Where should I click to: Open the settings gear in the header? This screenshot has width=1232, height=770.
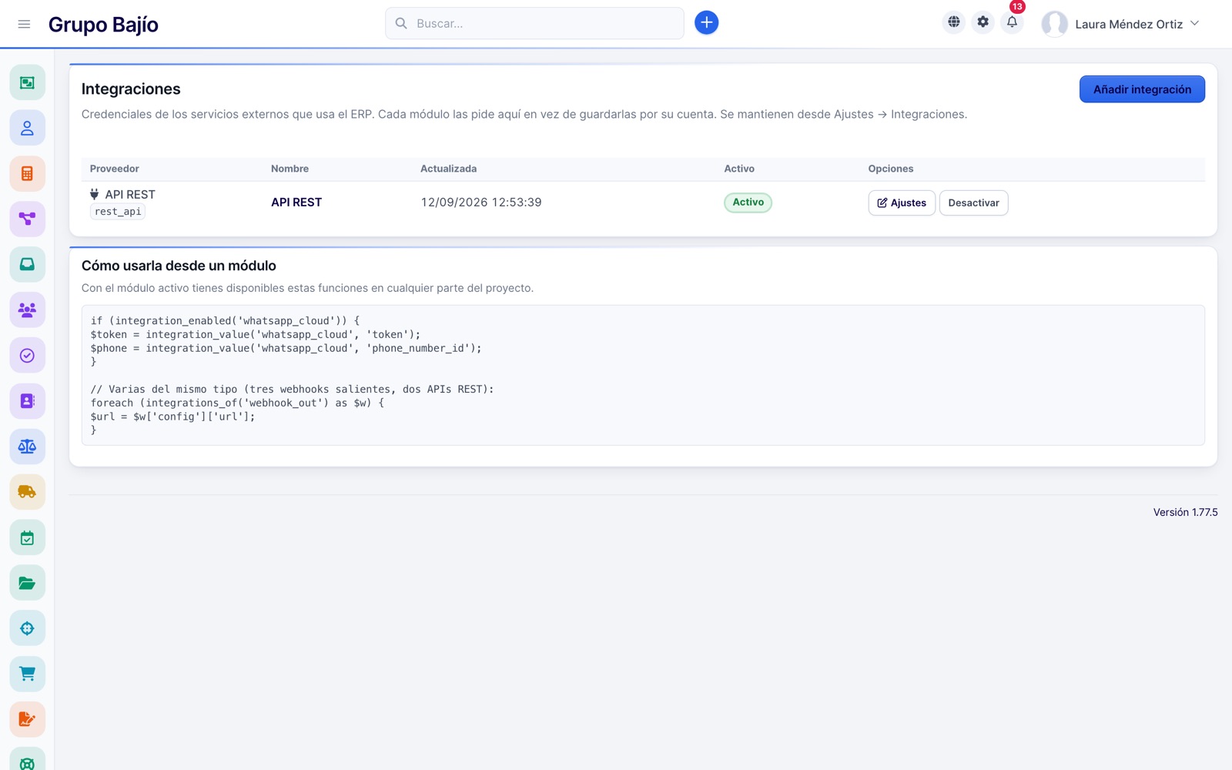click(x=983, y=22)
